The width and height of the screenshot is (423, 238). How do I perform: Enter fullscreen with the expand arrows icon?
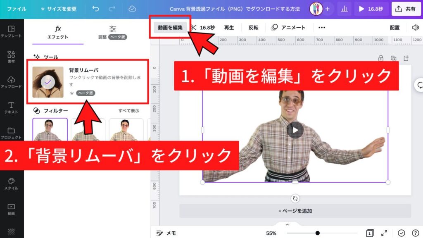tap(384, 233)
